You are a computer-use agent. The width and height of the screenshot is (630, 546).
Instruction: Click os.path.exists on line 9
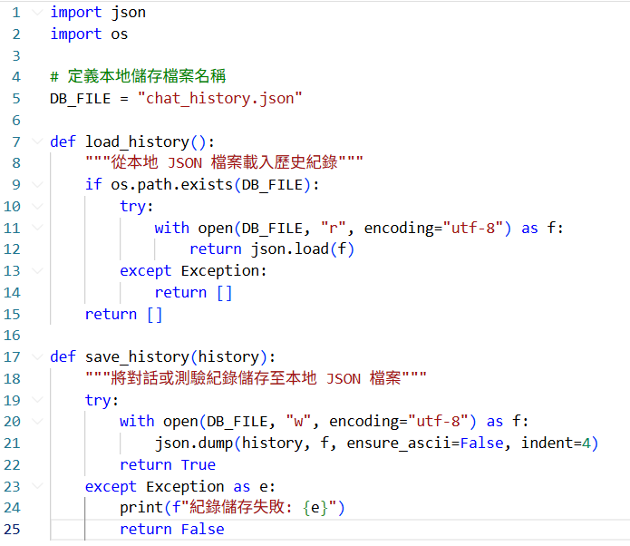[x=172, y=185]
